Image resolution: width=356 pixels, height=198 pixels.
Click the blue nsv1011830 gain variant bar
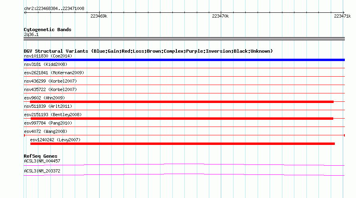(184, 60)
